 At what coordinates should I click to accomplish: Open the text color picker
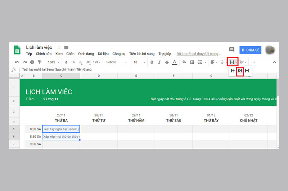pos(175,62)
